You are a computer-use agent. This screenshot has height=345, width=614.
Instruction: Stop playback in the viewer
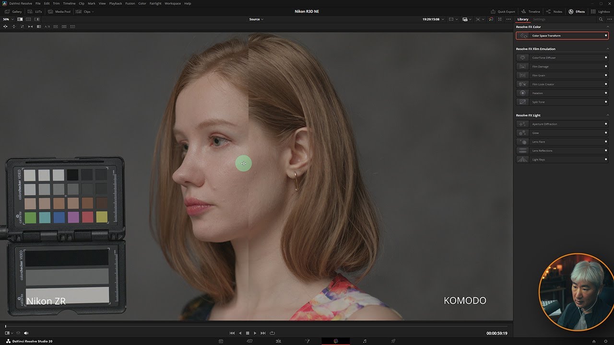coord(248,333)
